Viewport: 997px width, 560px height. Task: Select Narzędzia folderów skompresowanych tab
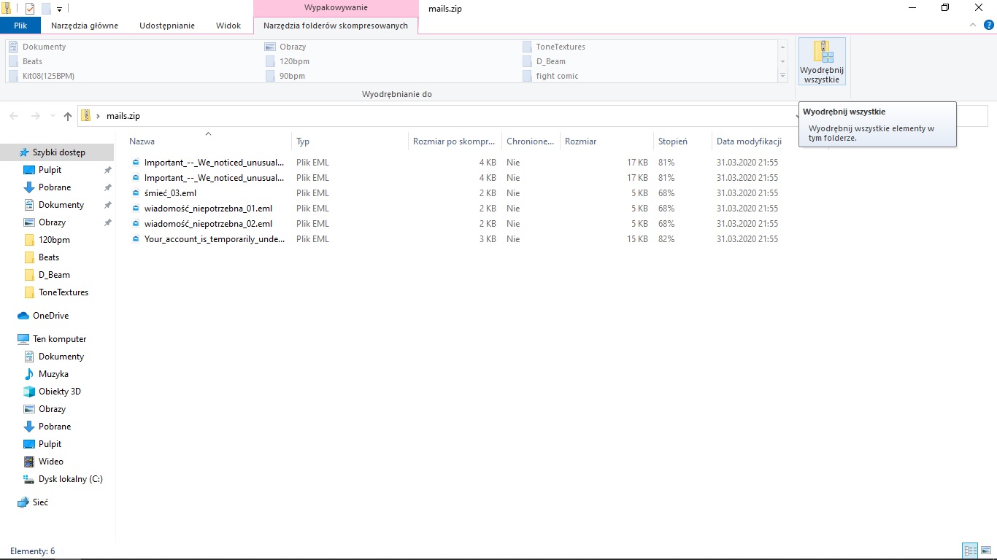pyautogui.click(x=336, y=26)
